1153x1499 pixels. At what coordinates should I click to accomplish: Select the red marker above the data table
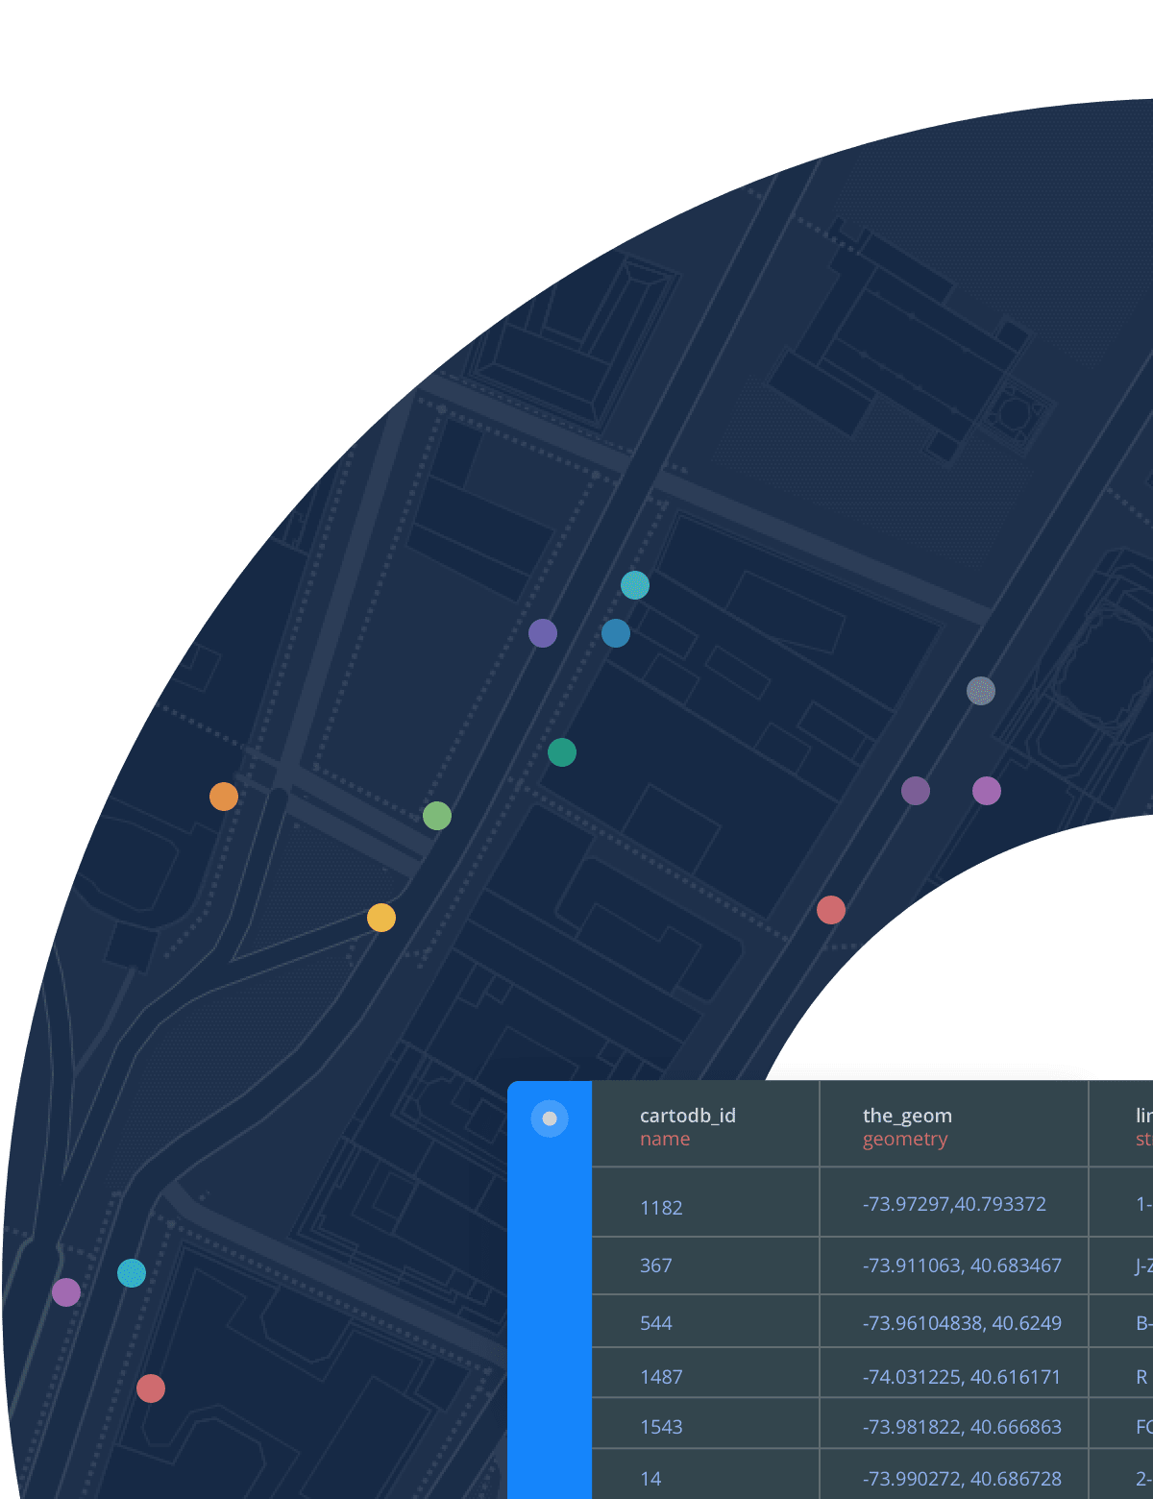831,910
